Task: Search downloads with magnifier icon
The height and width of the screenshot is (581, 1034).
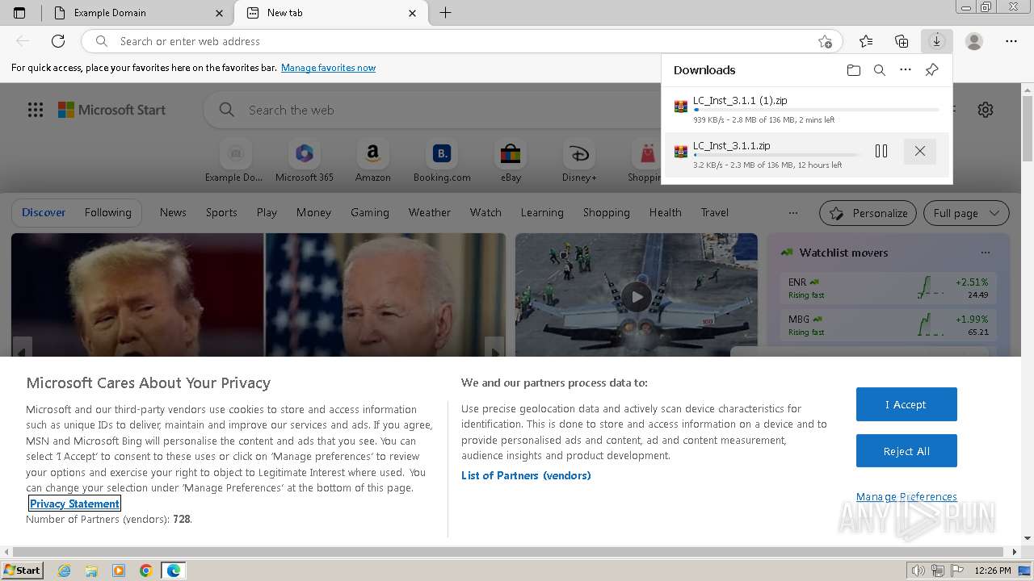Action: pos(880,70)
